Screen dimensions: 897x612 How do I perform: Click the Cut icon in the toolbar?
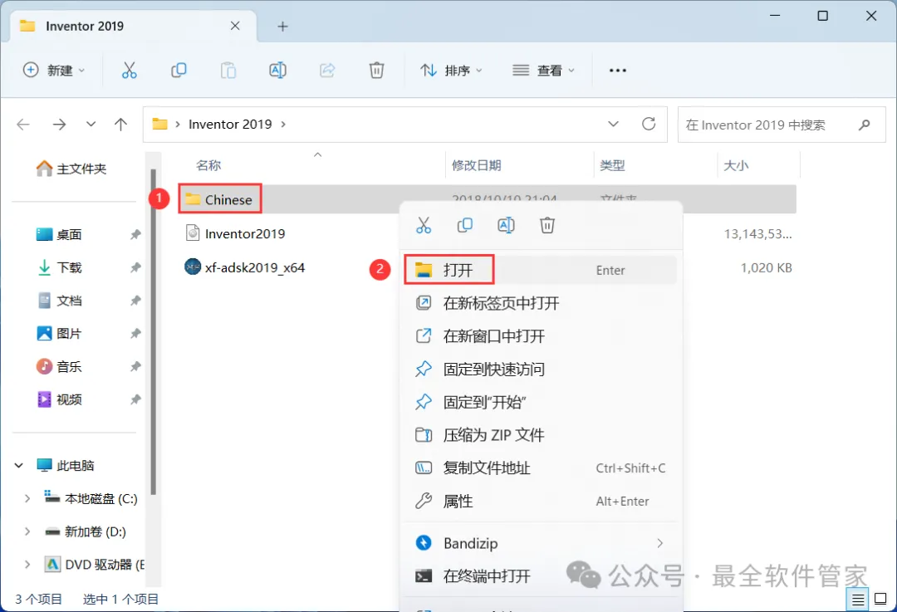click(x=130, y=71)
